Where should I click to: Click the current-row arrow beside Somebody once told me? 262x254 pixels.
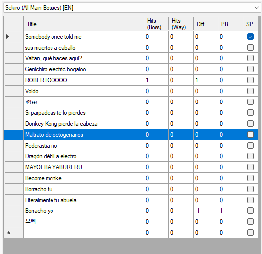pyautogui.click(x=7, y=37)
